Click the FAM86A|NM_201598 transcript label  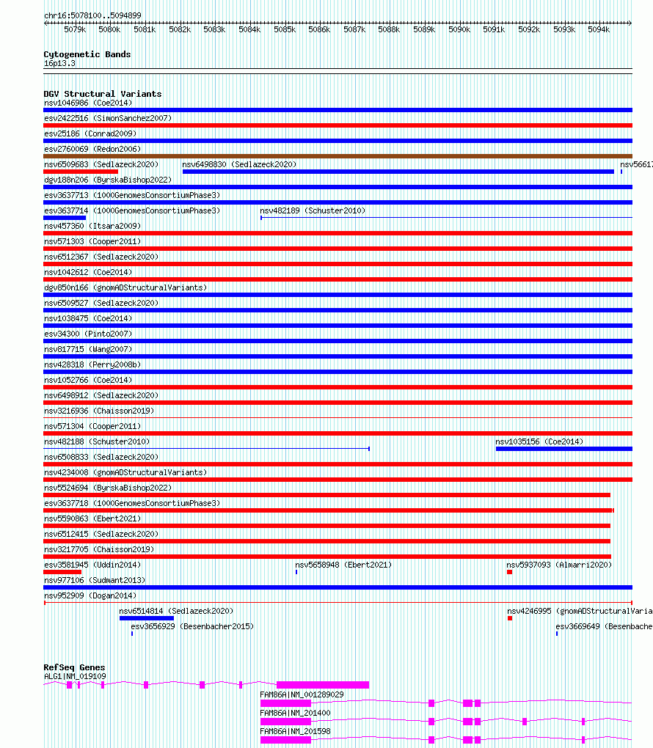(x=295, y=731)
